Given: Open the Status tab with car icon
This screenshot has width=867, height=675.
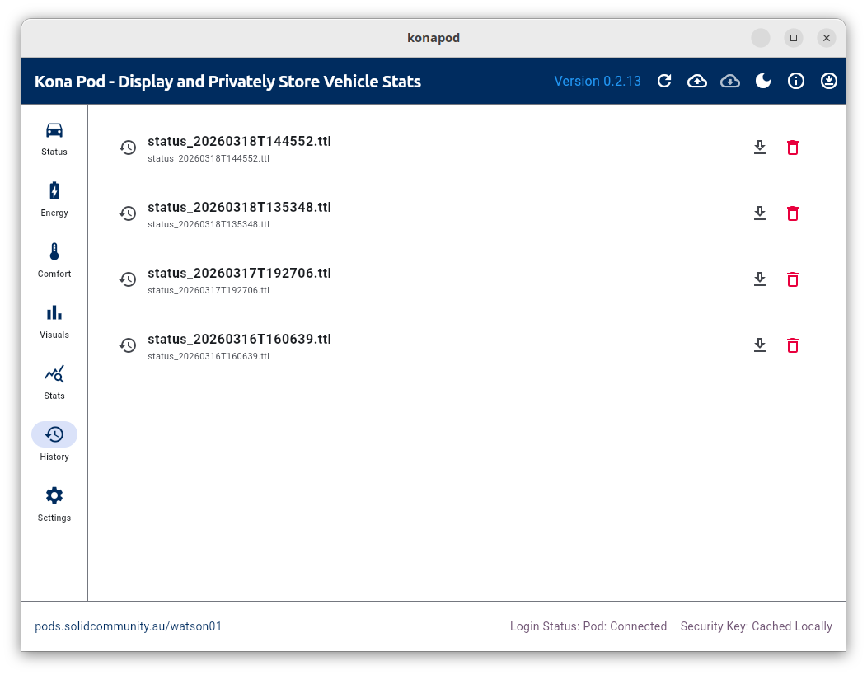Looking at the screenshot, I should click(x=54, y=137).
